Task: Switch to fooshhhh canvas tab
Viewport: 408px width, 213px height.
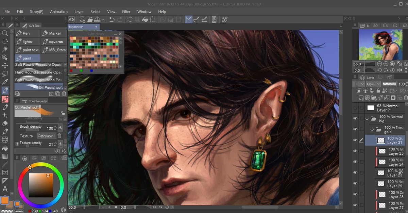Action: click(84, 27)
